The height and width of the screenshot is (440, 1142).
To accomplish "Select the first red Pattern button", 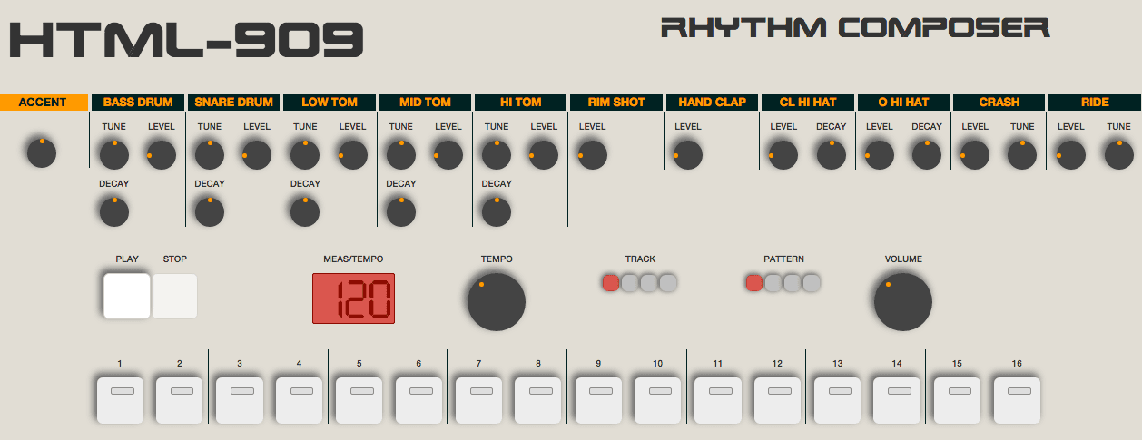I will click(754, 283).
